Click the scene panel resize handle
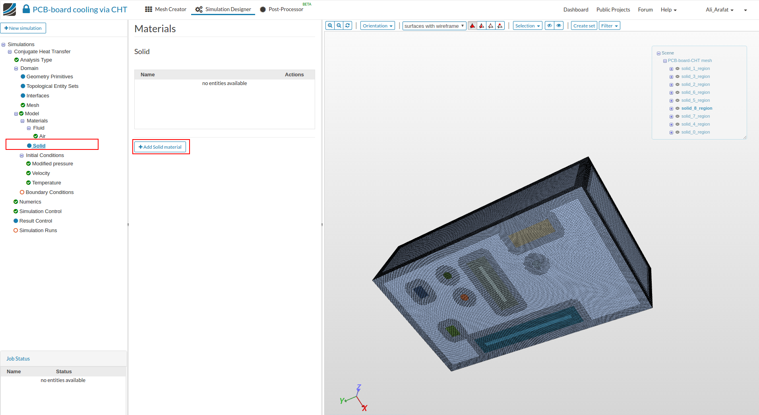The height and width of the screenshot is (415, 759). click(745, 137)
